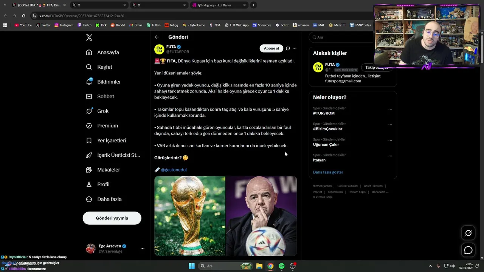Image resolution: width=484 pixels, height=272 pixels.
Task: Open the floating Grok button
Action: tap(468, 233)
